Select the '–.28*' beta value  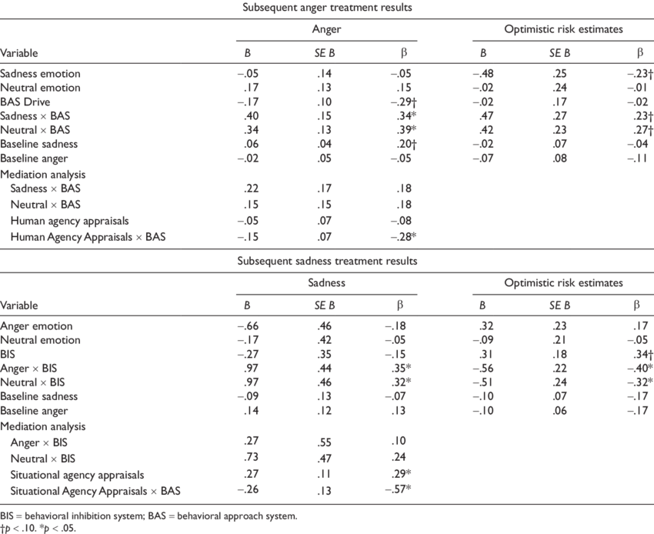point(403,237)
